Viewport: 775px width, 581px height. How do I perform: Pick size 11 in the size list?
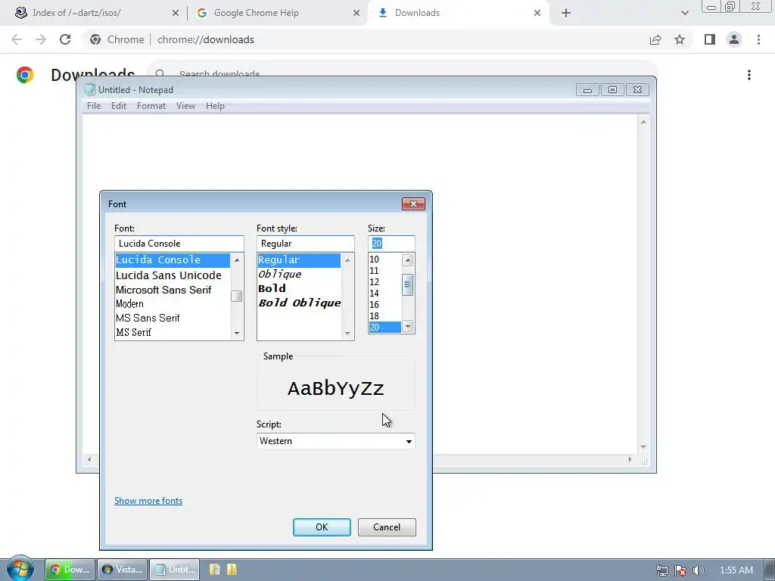(385, 271)
